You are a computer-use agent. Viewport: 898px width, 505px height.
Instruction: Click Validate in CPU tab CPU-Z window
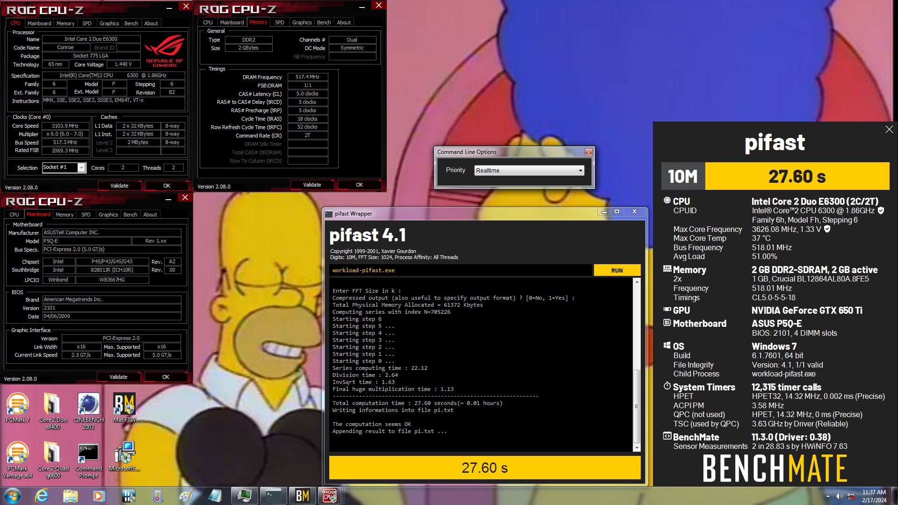click(x=119, y=186)
